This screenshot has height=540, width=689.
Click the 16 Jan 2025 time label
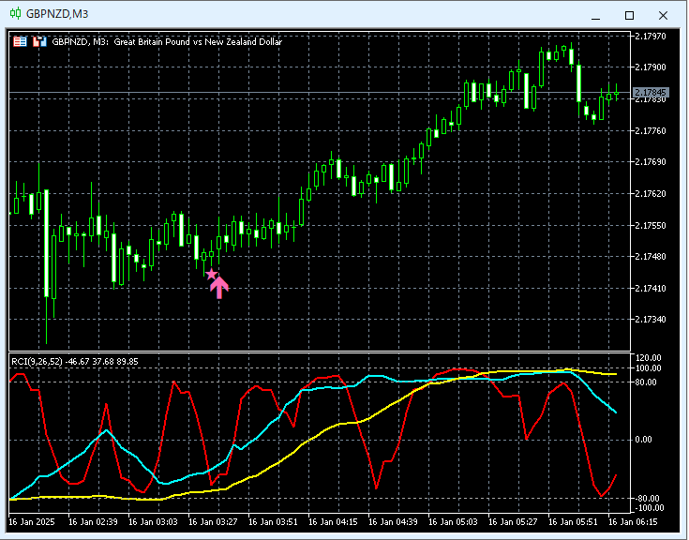point(32,522)
